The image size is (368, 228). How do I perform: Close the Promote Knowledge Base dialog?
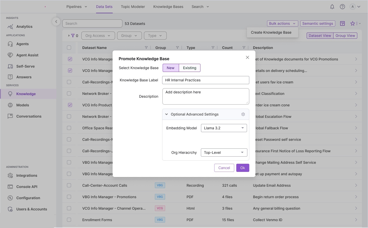(x=247, y=57)
